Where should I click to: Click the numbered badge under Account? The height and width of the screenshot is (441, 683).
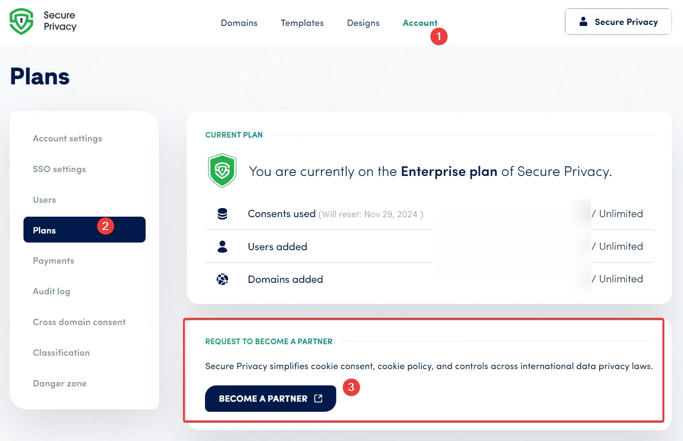[439, 36]
